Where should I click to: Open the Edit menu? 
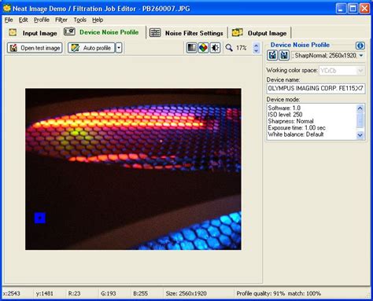23,20
